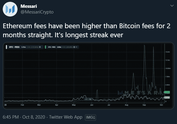
Task: Open the @MessariCrypto handle link
Action: click(x=37, y=12)
